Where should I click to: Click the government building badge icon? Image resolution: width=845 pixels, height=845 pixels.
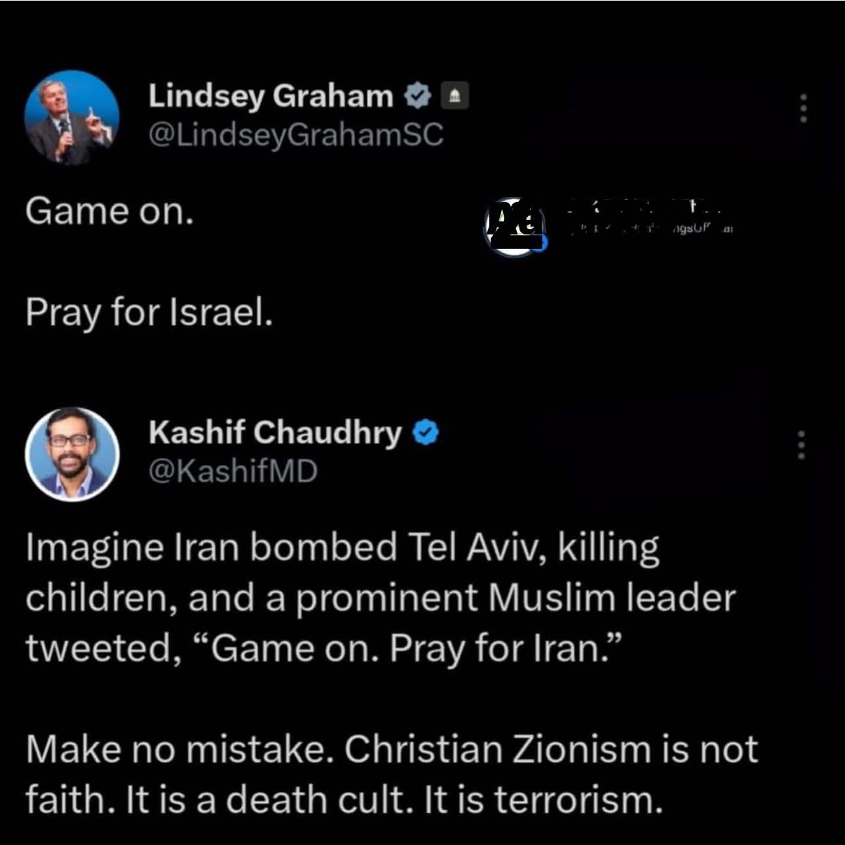(456, 97)
